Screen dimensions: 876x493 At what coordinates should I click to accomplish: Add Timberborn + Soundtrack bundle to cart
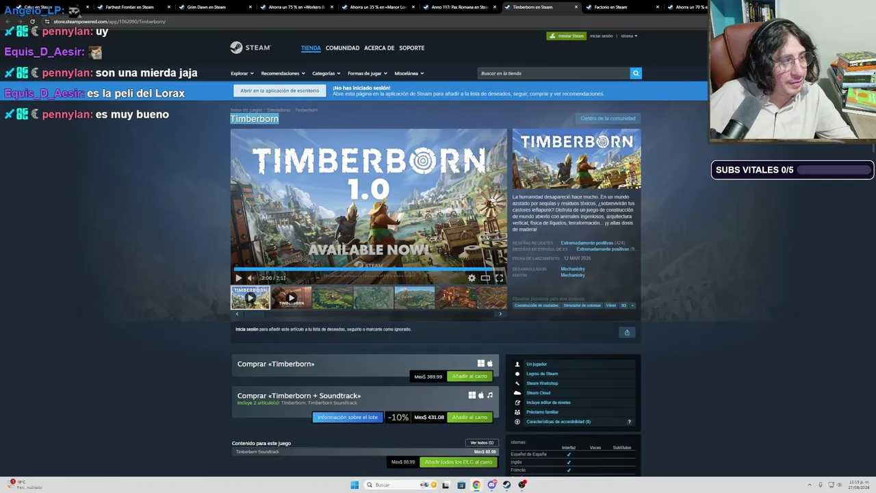(469, 418)
